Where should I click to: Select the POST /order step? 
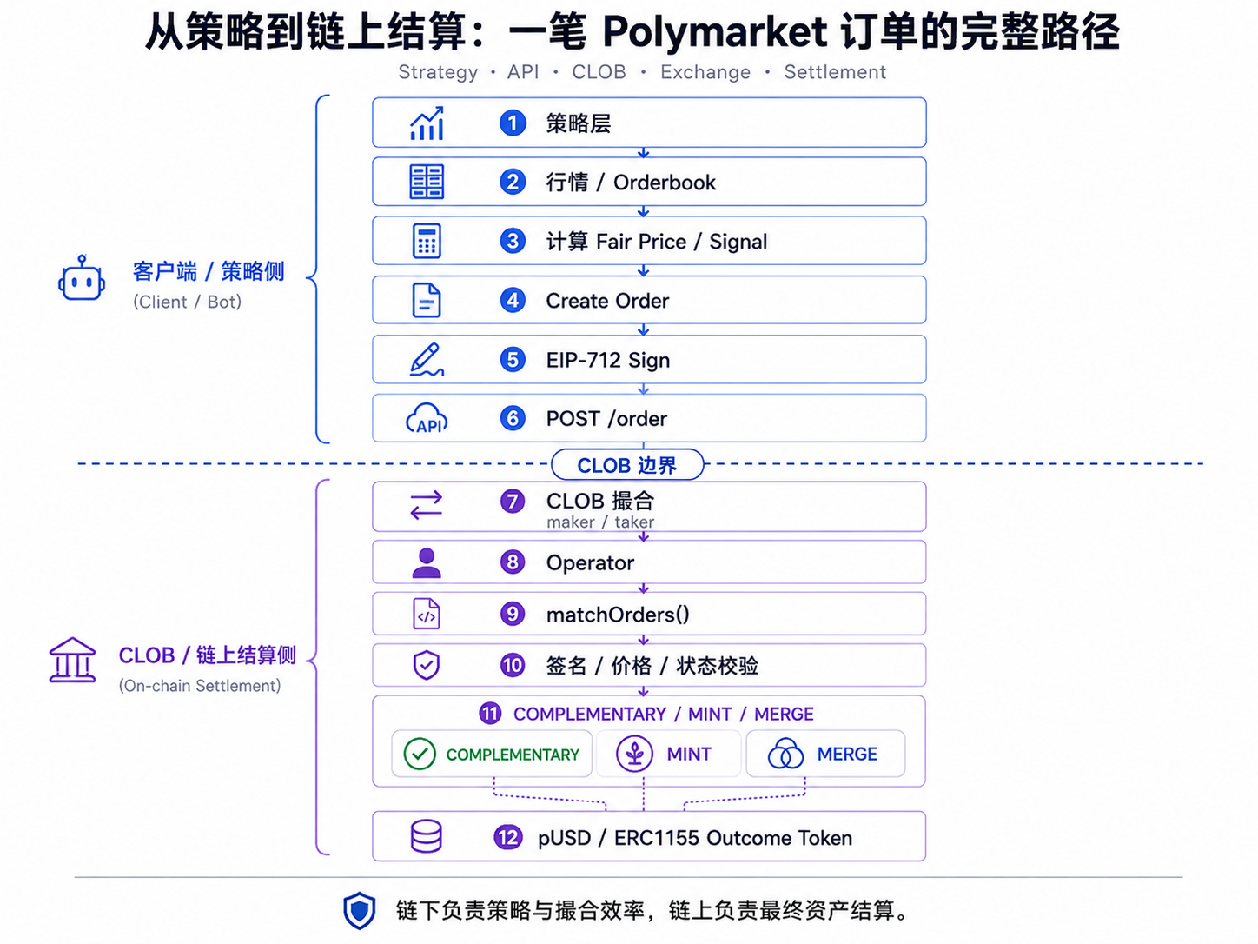[649, 418]
